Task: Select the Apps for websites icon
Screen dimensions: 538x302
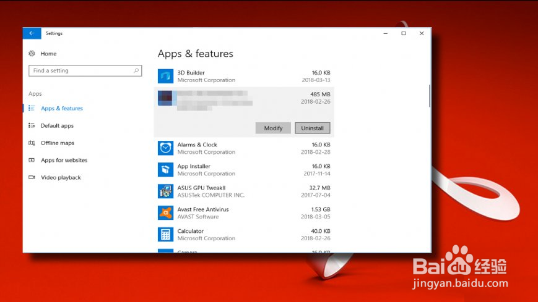Action: [x=32, y=160]
